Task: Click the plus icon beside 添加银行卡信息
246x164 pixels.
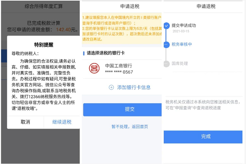Action: pyautogui.click(x=111, y=87)
